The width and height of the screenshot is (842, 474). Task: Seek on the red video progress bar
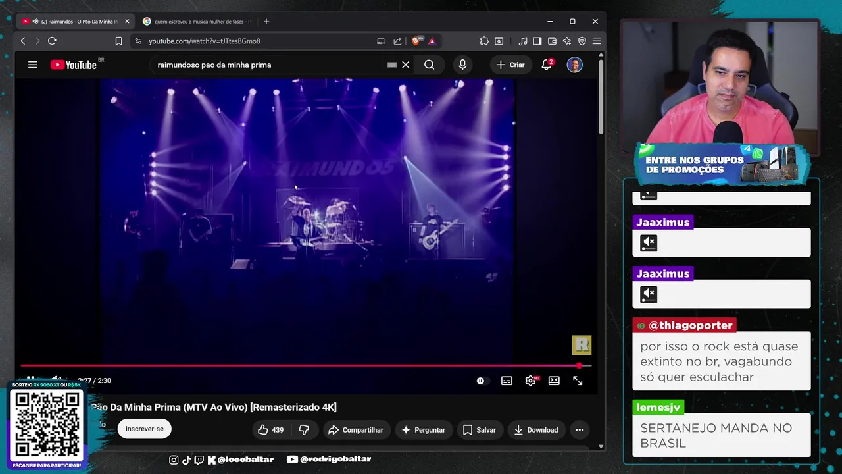point(306,365)
